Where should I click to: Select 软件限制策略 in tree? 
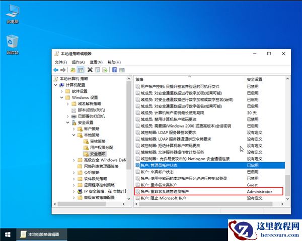click(x=95, y=179)
